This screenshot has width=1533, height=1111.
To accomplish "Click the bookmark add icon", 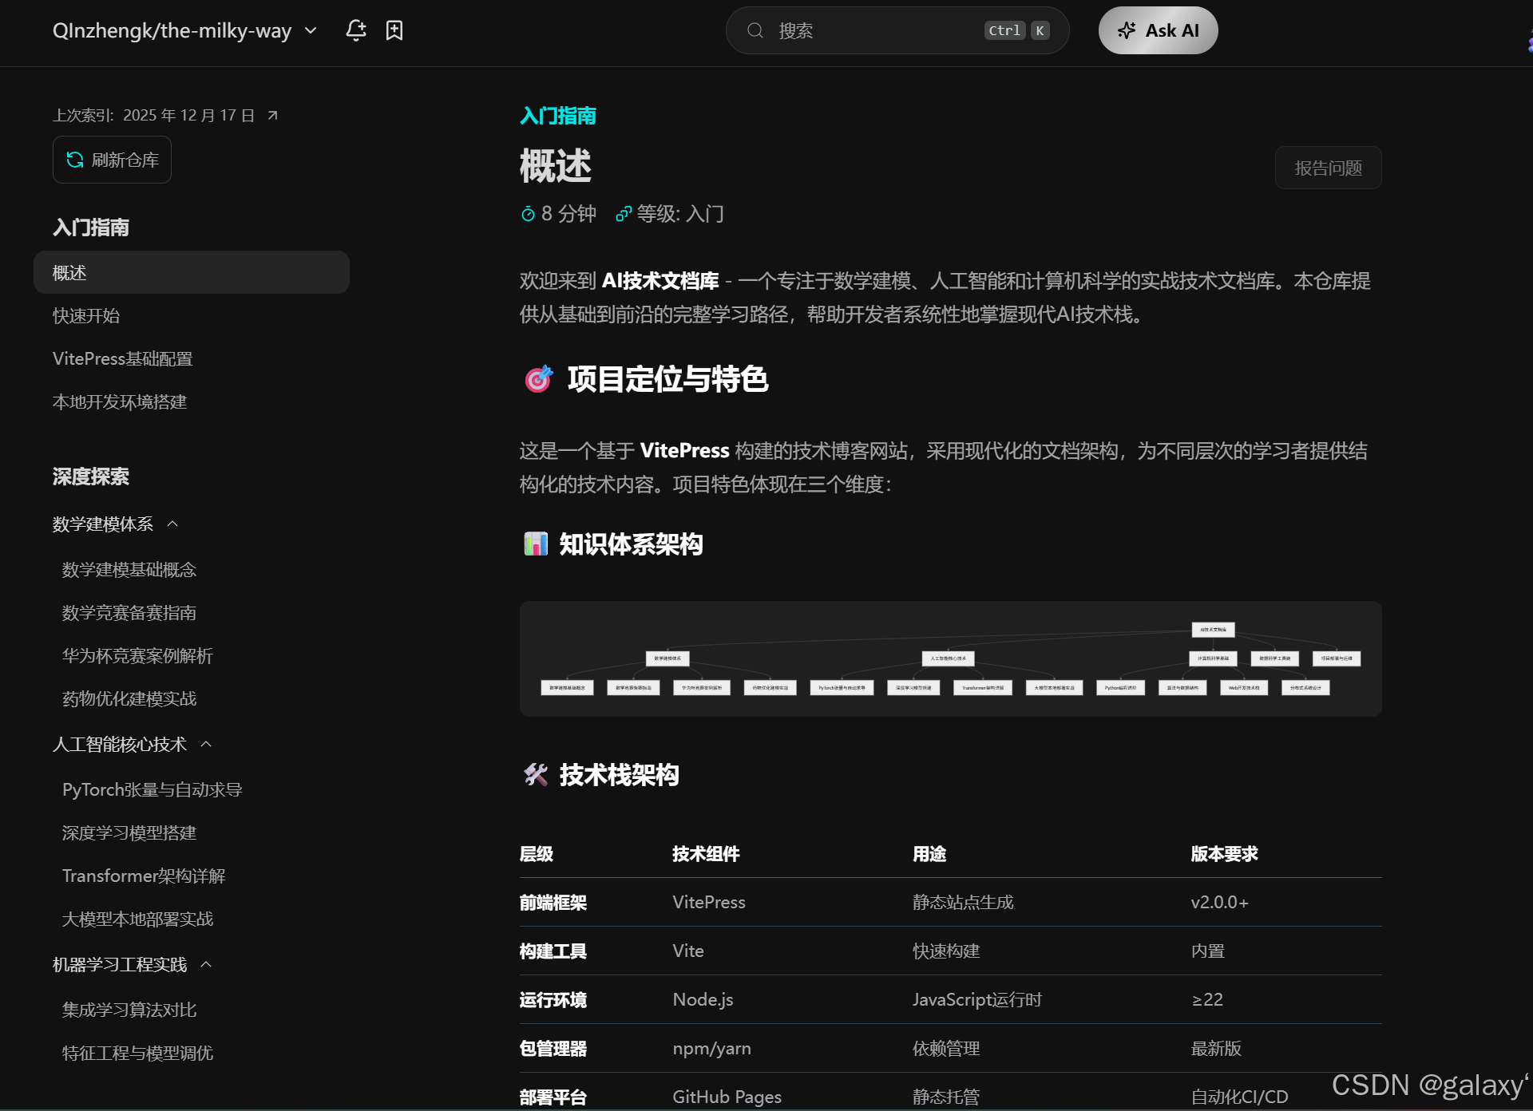I will point(394,30).
